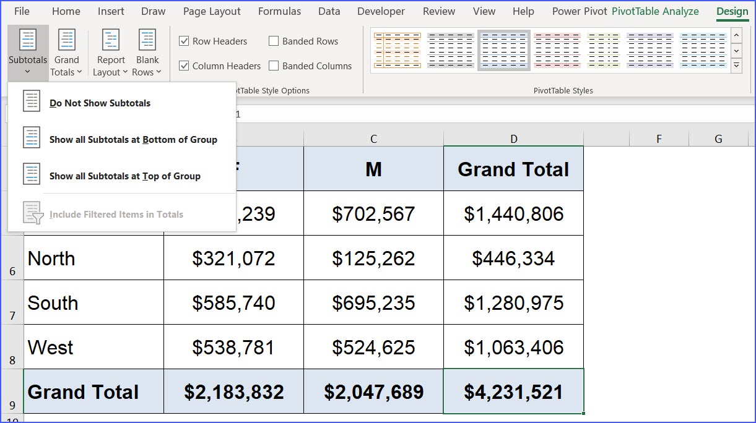Image resolution: width=756 pixels, height=423 pixels.
Task: Click the M column header cell
Action: (373, 169)
